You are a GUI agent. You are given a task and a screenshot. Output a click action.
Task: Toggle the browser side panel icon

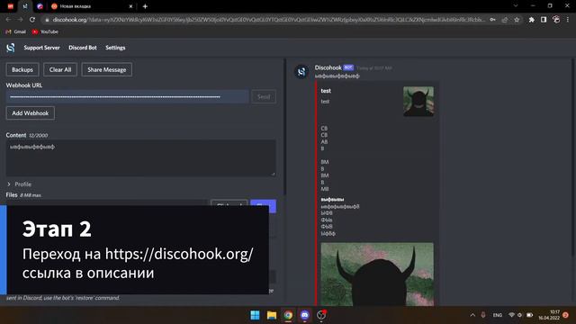click(x=544, y=20)
